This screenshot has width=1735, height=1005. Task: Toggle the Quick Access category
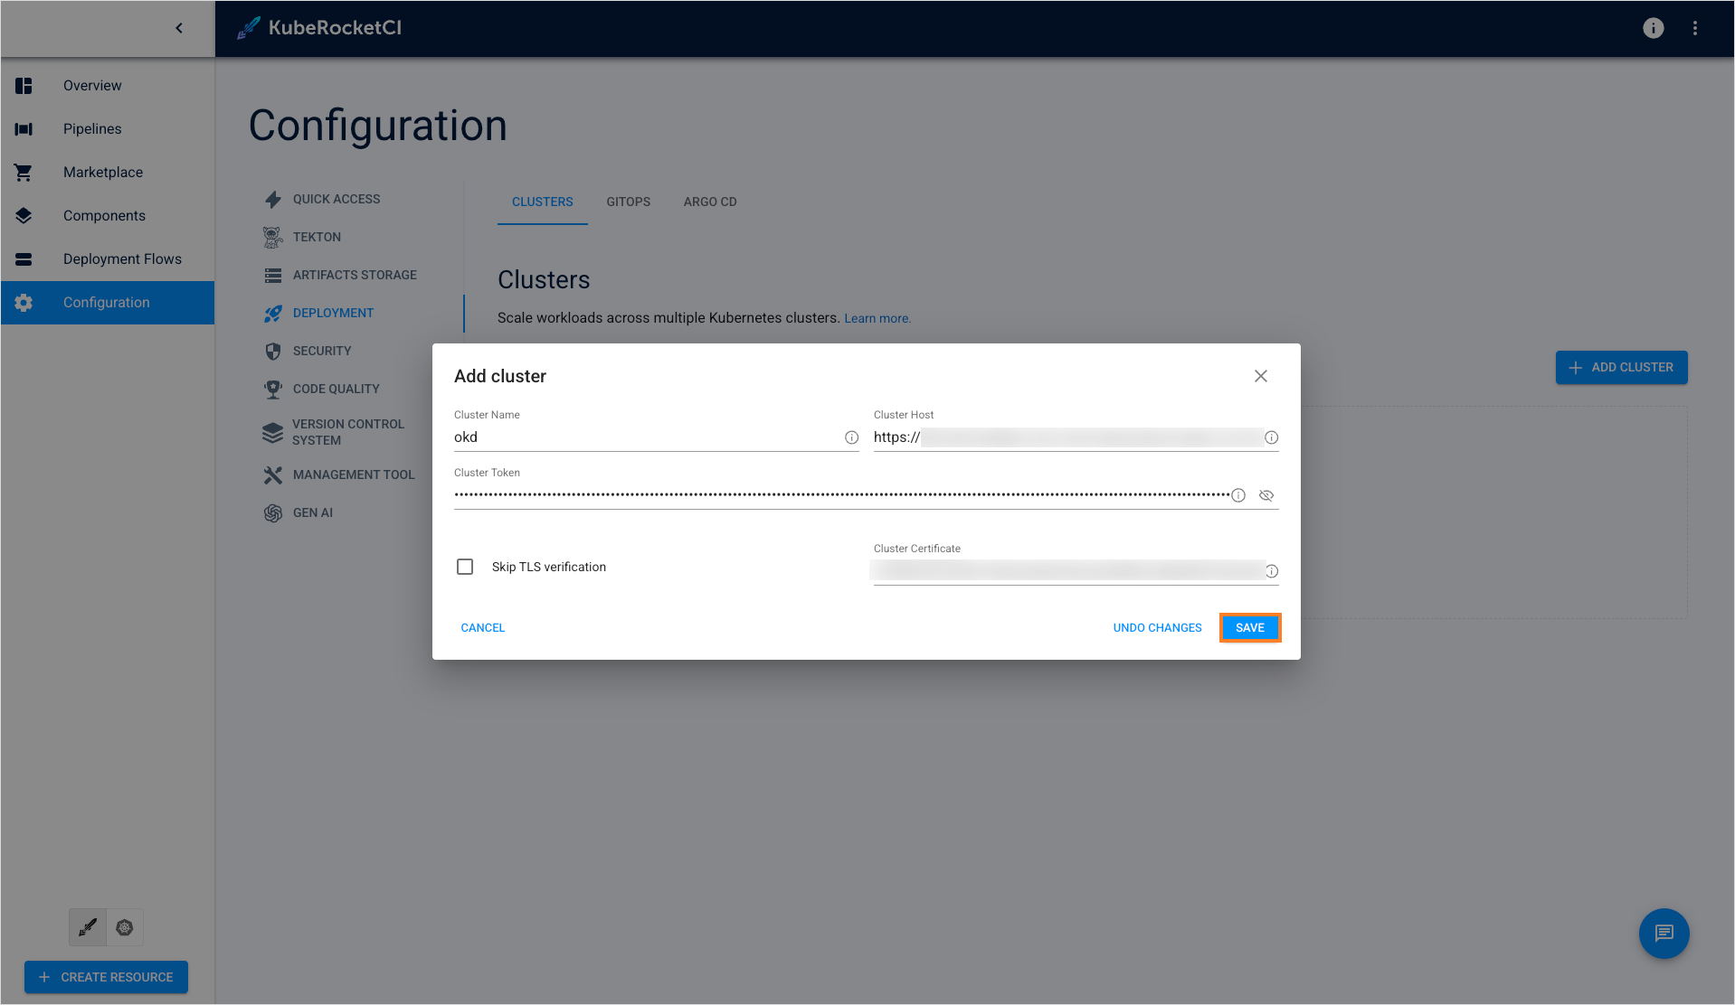pyautogui.click(x=337, y=199)
